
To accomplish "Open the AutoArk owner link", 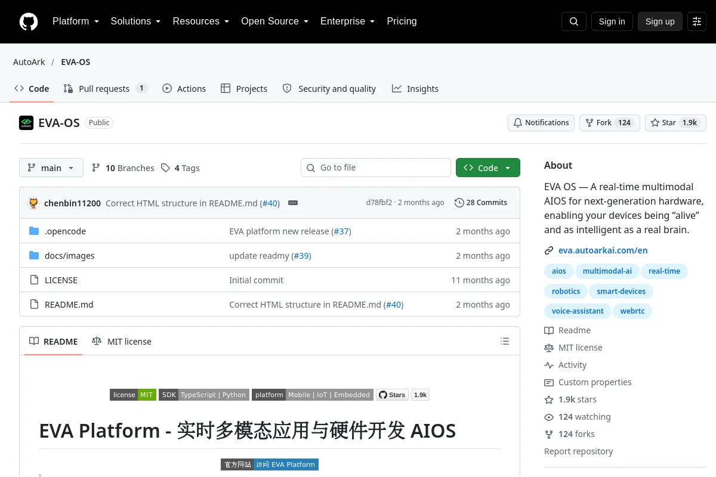I will (29, 62).
